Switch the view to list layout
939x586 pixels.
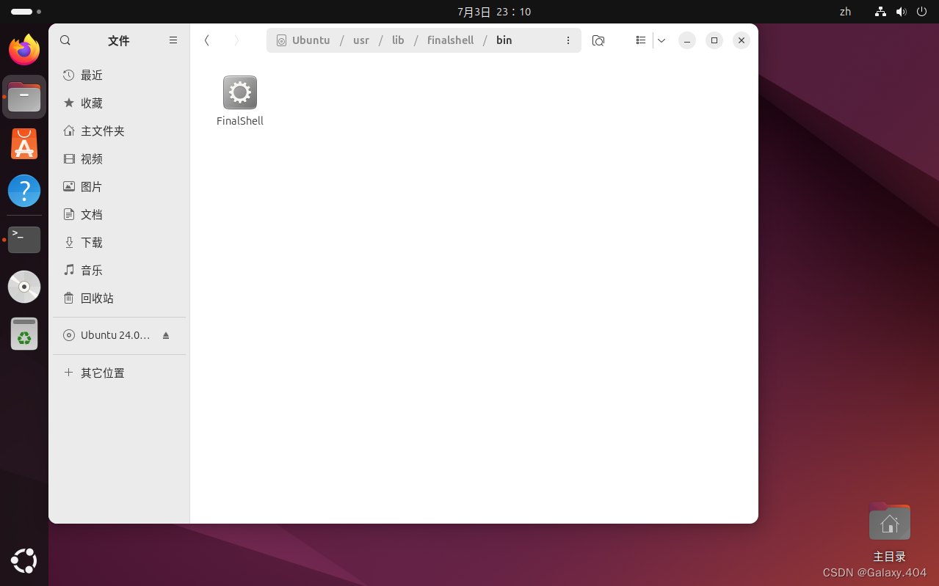639,40
